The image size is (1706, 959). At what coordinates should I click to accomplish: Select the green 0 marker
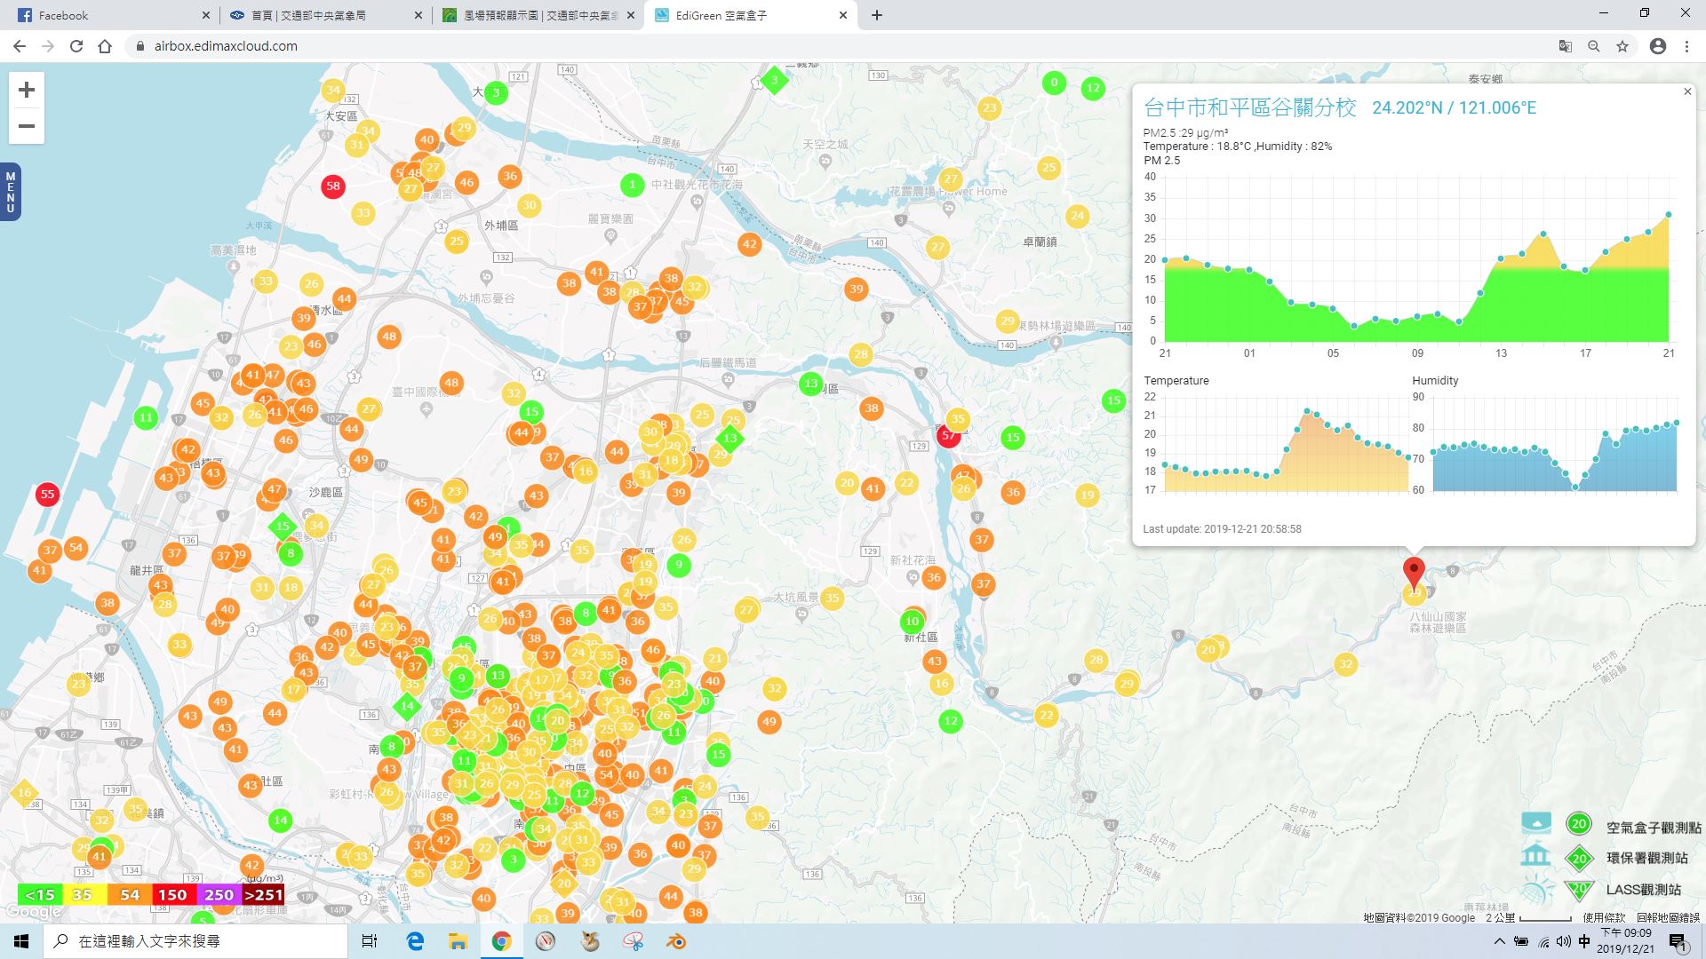[1054, 83]
